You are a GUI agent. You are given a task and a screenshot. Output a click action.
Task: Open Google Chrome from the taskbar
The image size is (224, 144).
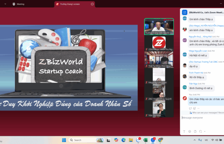tap(160, 140)
